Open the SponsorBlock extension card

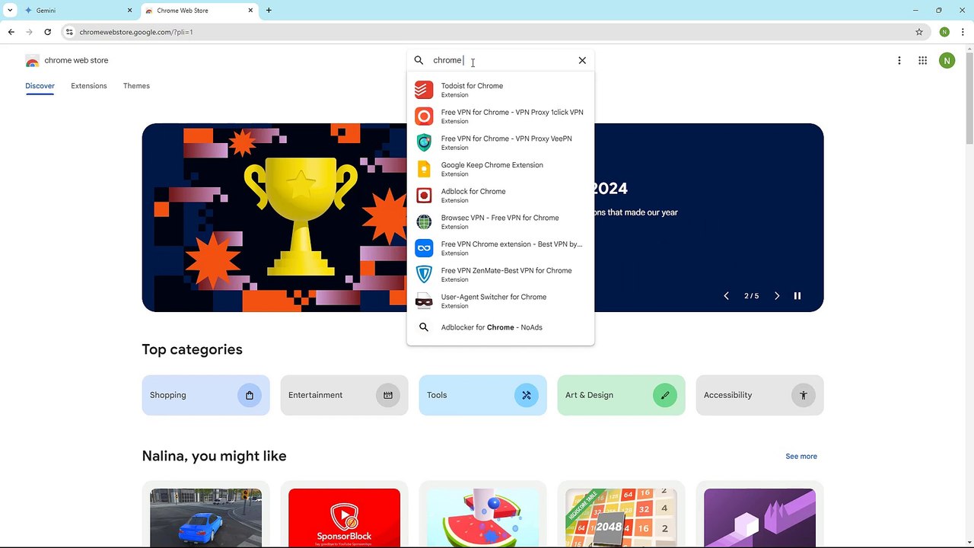(344, 518)
